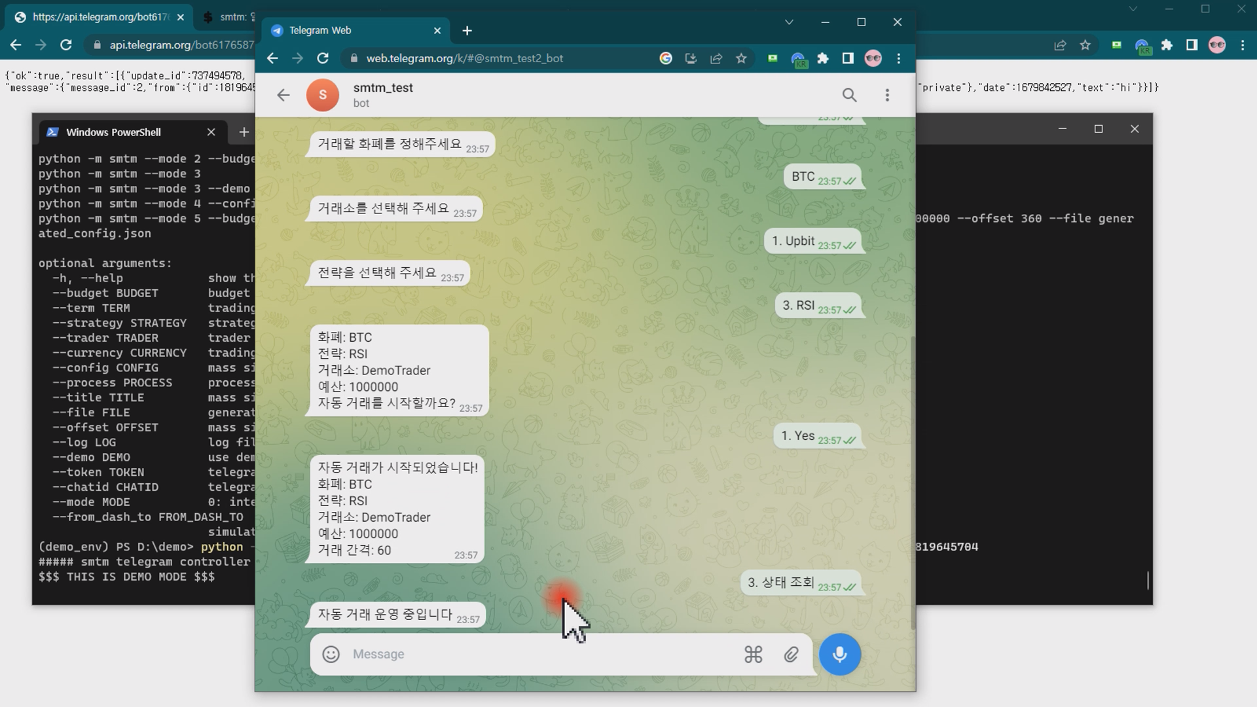1257x707 pixels.
Task: Click the Google icon in the toolbar
Action: pyautogui.click(x=666, y=58)
